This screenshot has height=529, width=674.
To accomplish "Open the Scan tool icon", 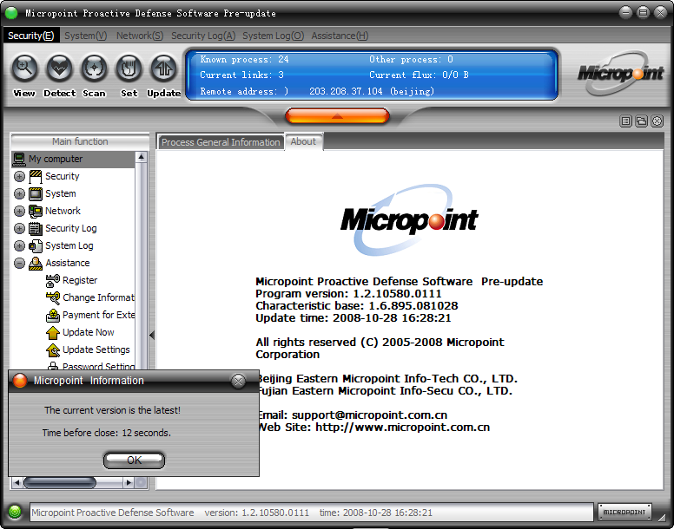I will point(94,68).
